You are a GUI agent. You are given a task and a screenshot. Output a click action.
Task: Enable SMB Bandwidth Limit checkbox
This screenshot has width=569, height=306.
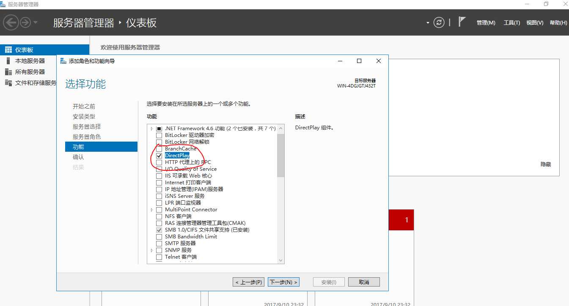coord(159,237)
